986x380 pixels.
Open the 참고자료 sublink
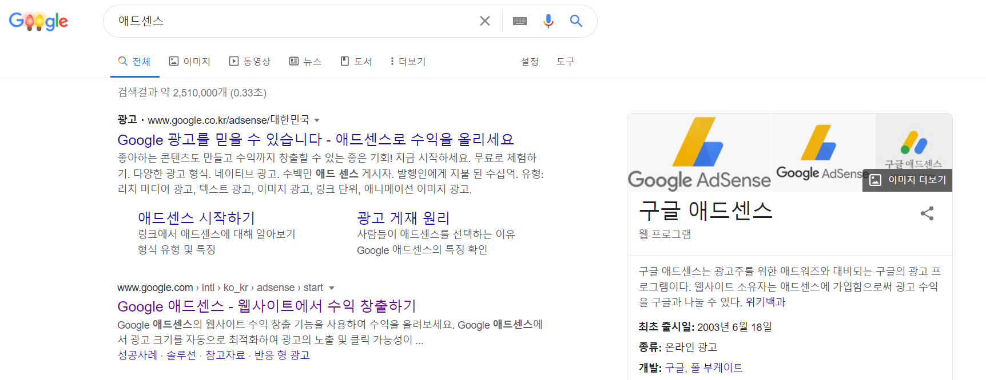click(x=225, y=355)
